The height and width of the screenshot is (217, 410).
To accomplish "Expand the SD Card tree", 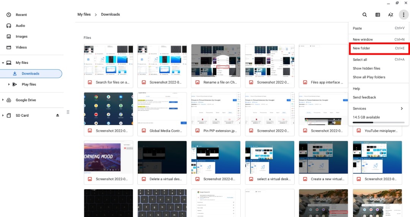I will [3, 116].
